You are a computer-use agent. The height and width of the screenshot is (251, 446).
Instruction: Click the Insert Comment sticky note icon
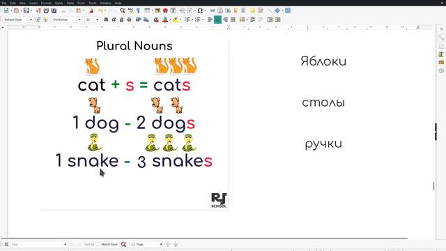coord(252,10)
